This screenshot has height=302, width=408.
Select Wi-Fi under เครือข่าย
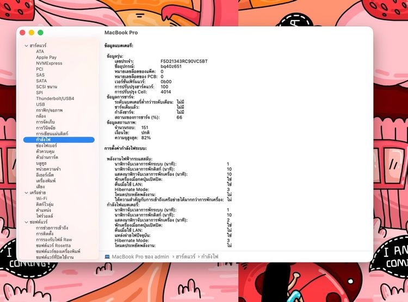[x=42, y=199]
